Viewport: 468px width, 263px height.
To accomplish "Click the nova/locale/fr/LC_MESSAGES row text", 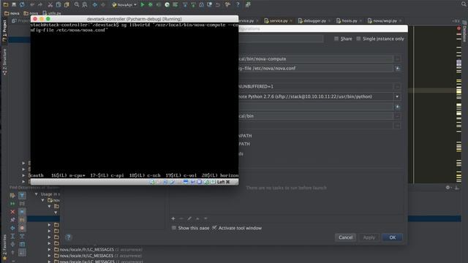I will [87, 250].
